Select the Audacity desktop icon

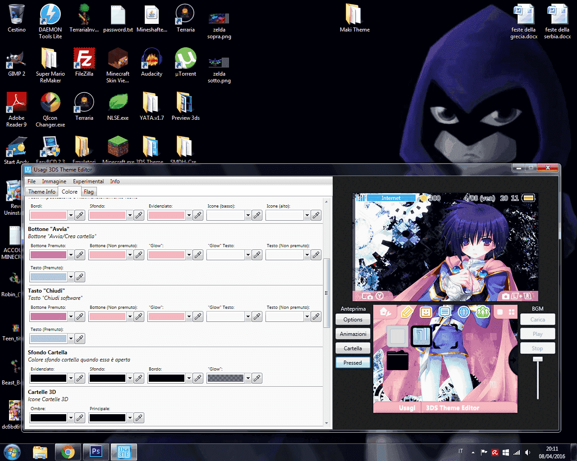151,63
